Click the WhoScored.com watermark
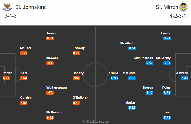Image resolution: width=191 pixels, height=124 pixels. coord(96,121)
